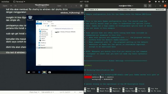Open the Wi-Fi network status icon
168x94 pixels.
156,2
